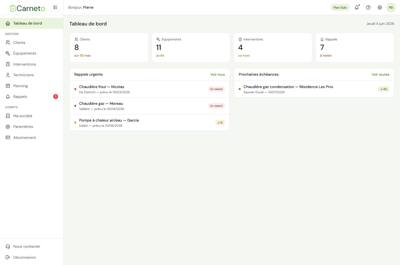
Task: Open Rappels sidebar menu item
Action: click(x=32, y=97)
